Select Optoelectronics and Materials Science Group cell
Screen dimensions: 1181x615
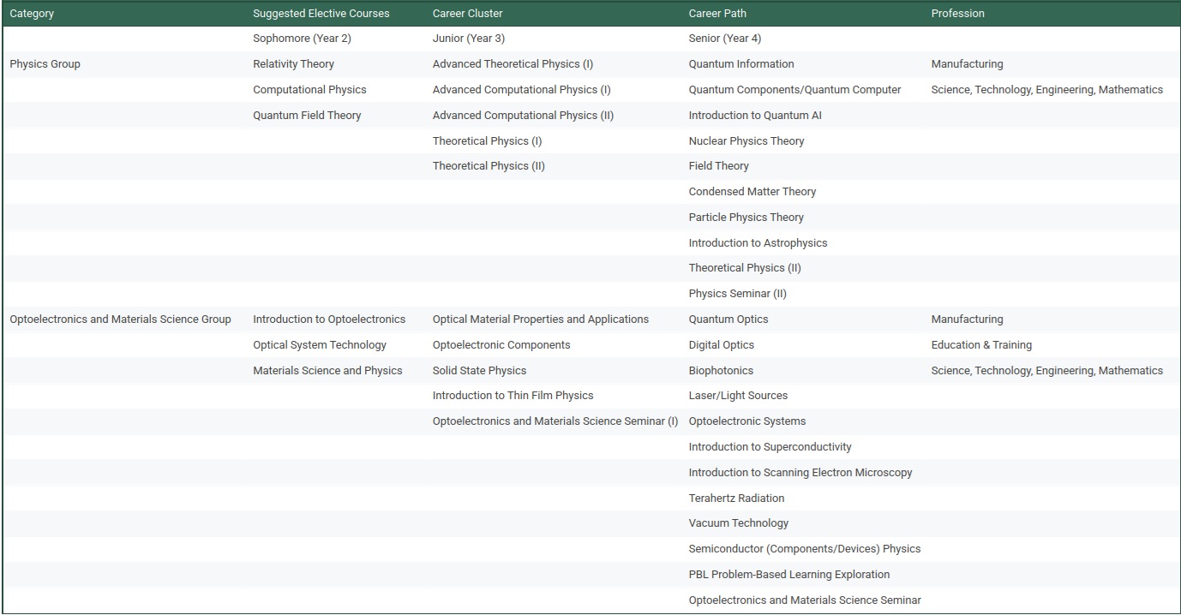[120, 319]
